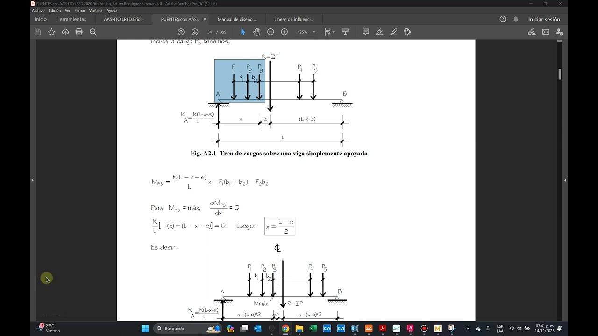Open Outlook from the taskbar

257,329
